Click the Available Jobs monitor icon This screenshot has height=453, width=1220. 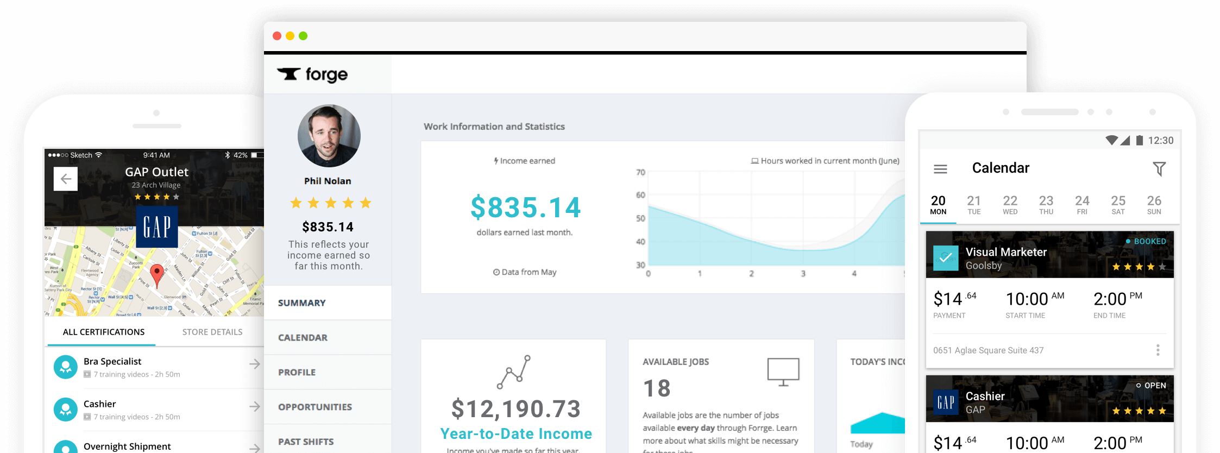pos(783,372)
